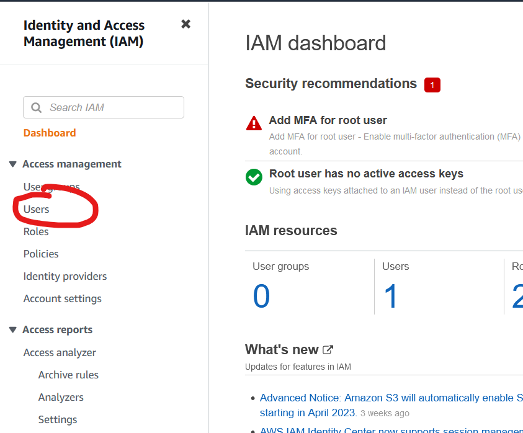This screenshot has height=433, width=523.
Task: Click the IAM resources heading
Action: 291,231
